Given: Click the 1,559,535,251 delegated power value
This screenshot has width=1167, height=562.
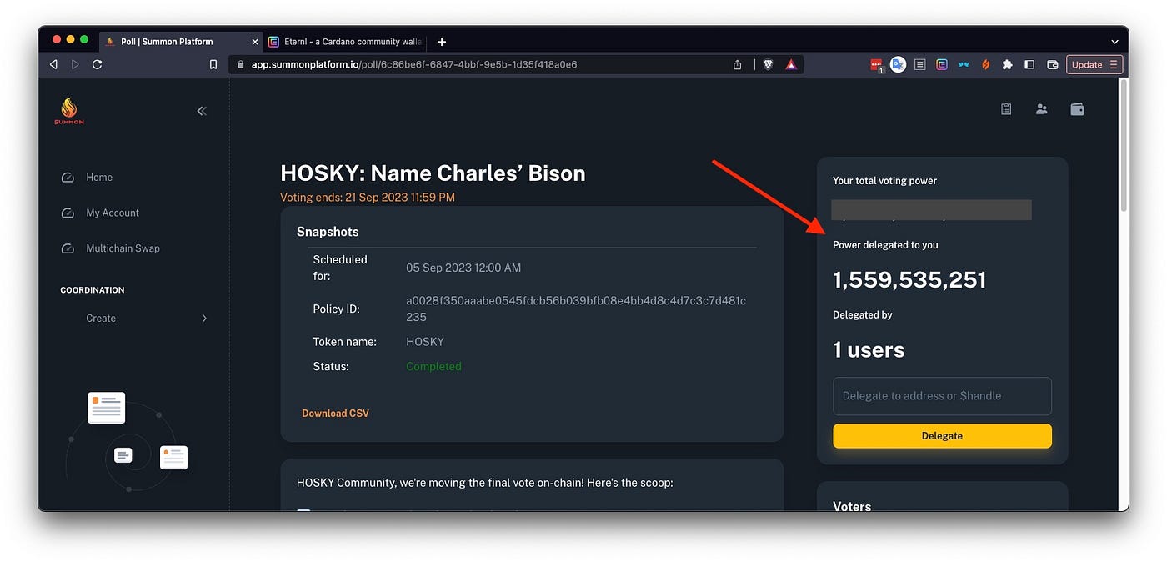Looking at the screenshot, I should pyautogui.click(x=909, y=280).
